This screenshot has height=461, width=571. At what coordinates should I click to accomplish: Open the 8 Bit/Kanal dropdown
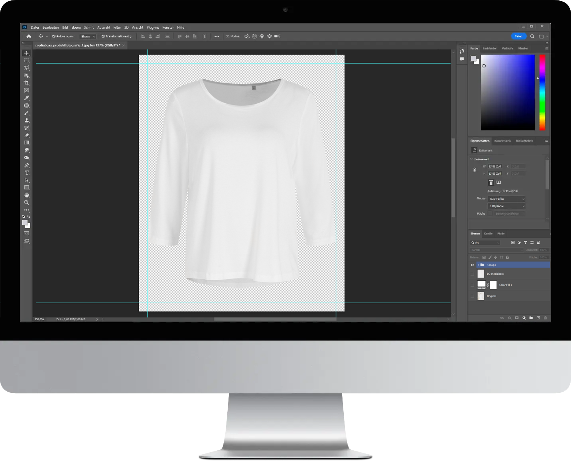pos(506,206)
